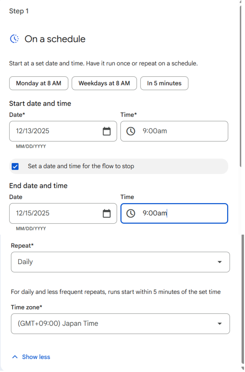Viewport: 245px width, 372px height.
Task: Open the Repeat dropdown set to Daily
Action: (x=120, y=262)
